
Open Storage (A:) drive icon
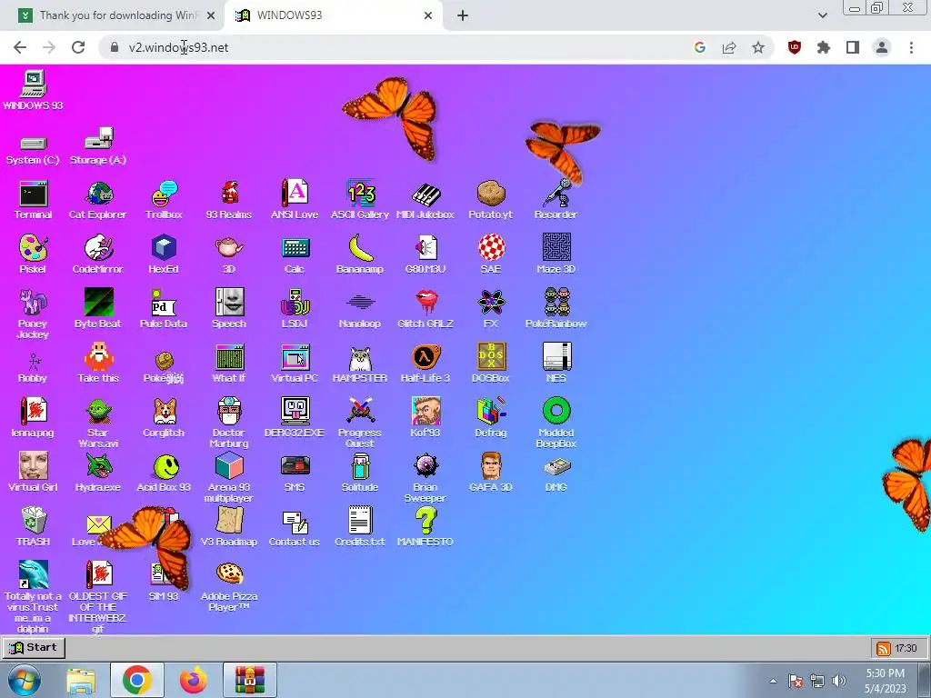(x=98, y=146)
